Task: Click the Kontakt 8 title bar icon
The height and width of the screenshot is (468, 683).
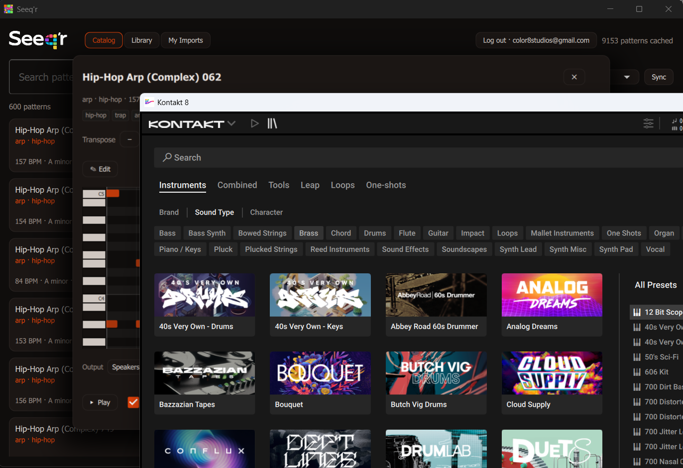Action: click(x=149, y=102)
